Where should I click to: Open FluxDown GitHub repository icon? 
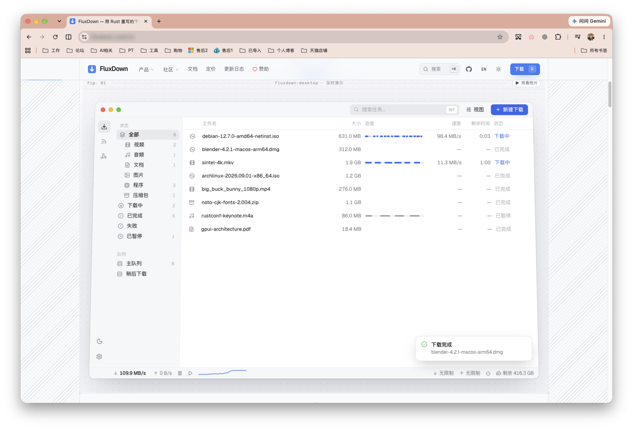click(x=469, y=69)
